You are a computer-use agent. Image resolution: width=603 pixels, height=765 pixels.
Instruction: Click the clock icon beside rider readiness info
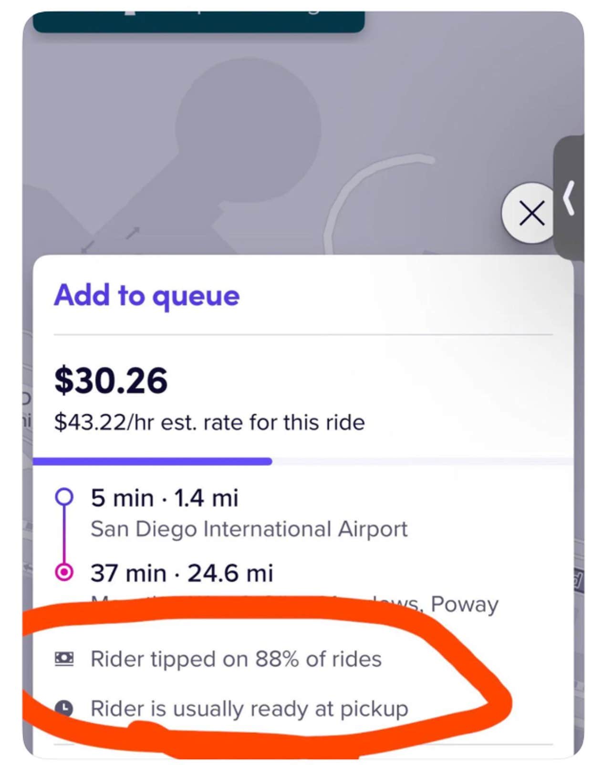[x=64, y=709]
